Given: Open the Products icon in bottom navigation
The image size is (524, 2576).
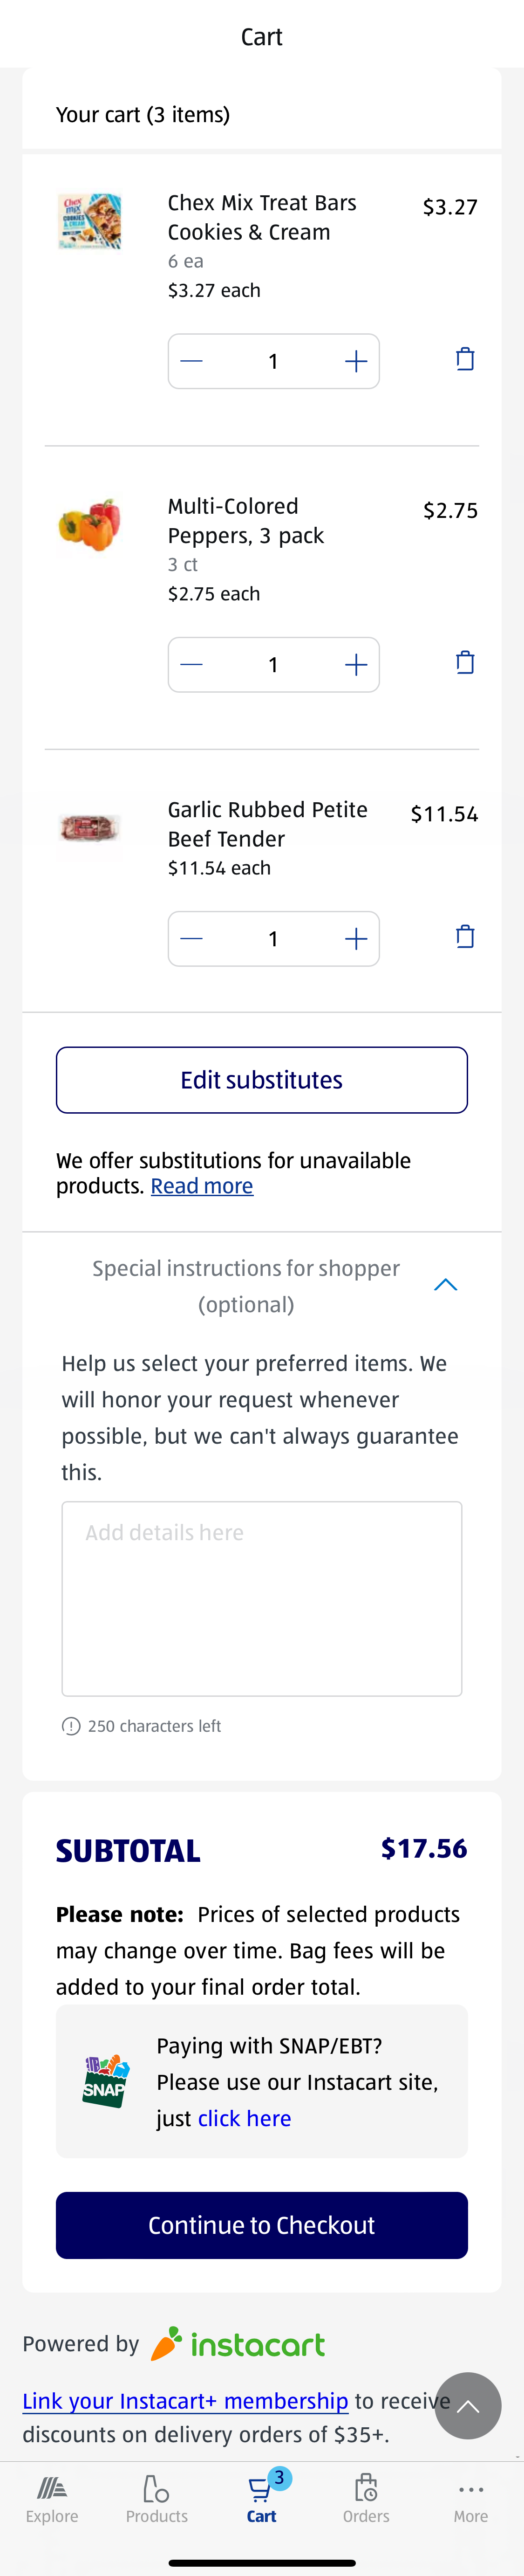Looking at the screenshot, I should (x=157, y=2490).
